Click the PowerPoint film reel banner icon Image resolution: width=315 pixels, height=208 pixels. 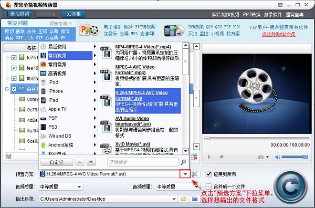tap(89, 30)
